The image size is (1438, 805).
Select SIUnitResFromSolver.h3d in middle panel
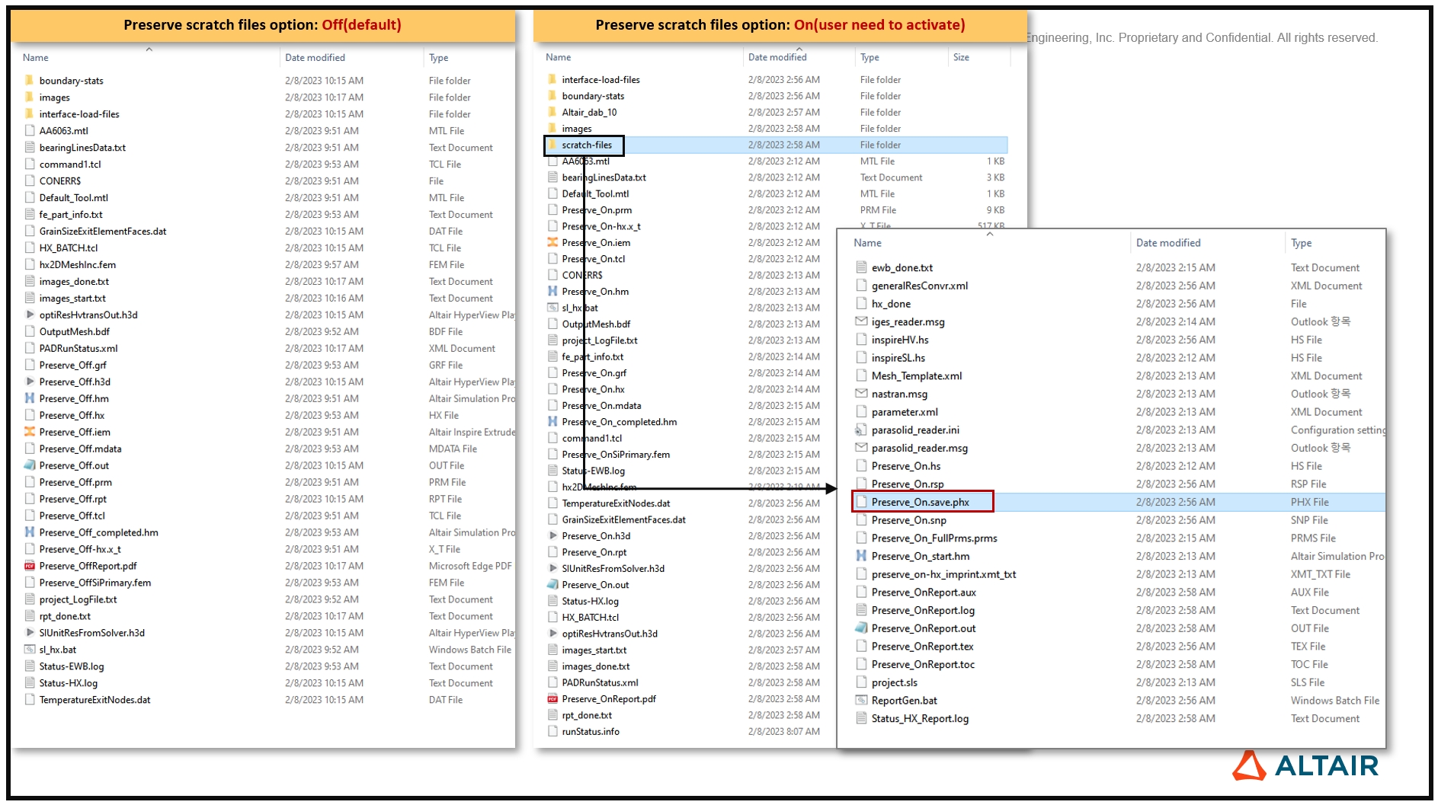(613, 568)
